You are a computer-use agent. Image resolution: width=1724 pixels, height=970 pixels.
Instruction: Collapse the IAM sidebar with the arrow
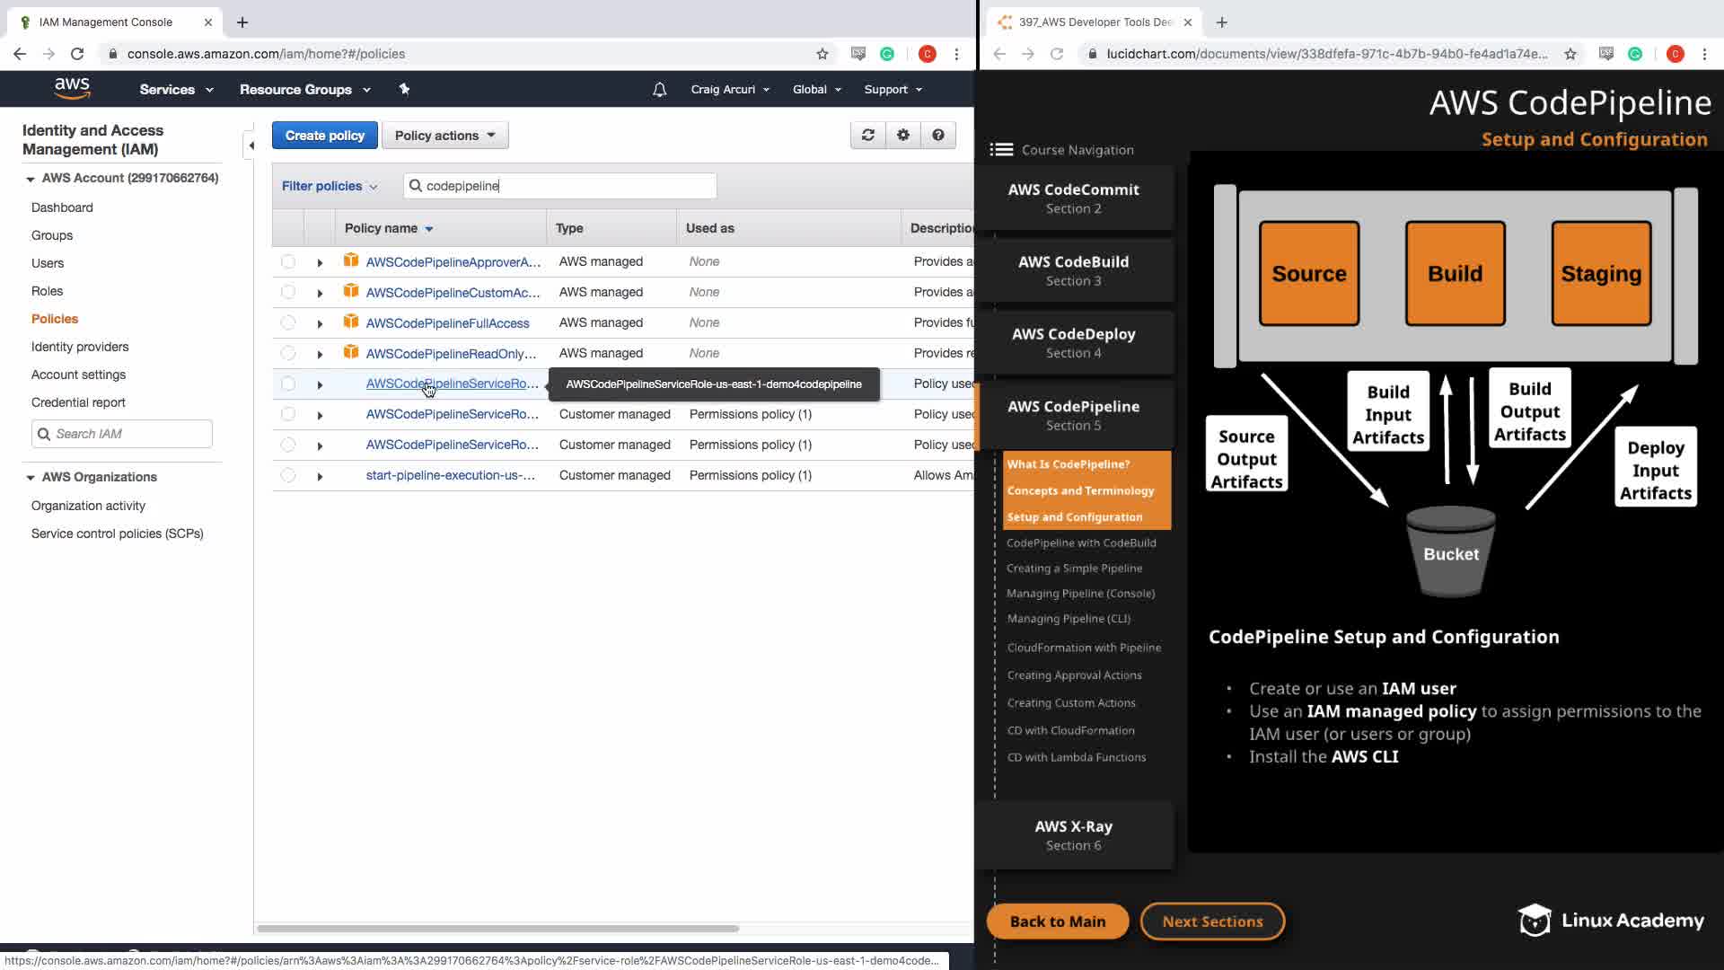(251, 145)
